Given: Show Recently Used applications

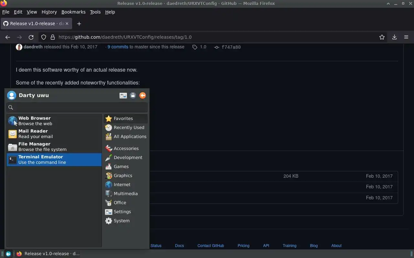Looking at the screenshot, I should point(125,127).
